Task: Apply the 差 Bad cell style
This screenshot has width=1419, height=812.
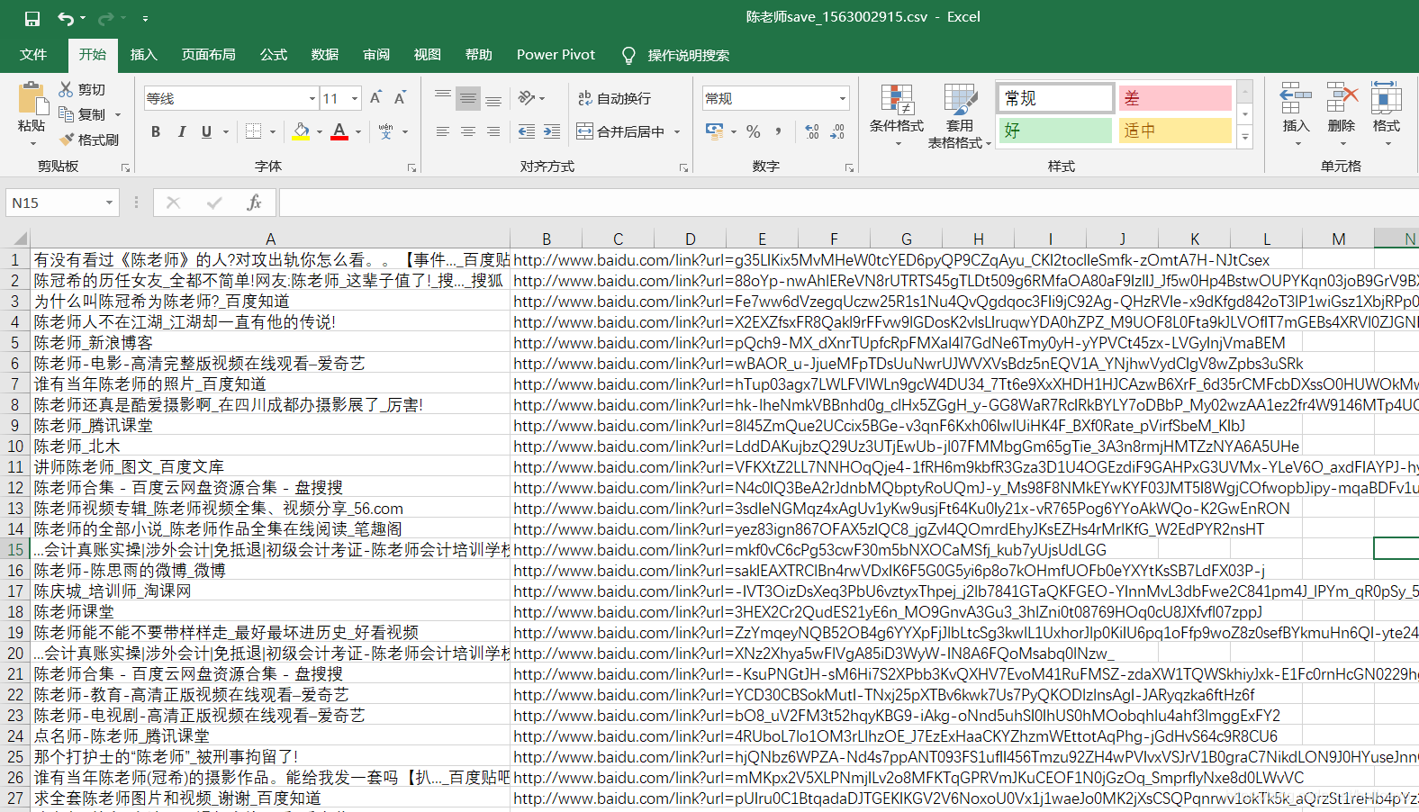Action: pyautogui.click(x=1175, y=97)
